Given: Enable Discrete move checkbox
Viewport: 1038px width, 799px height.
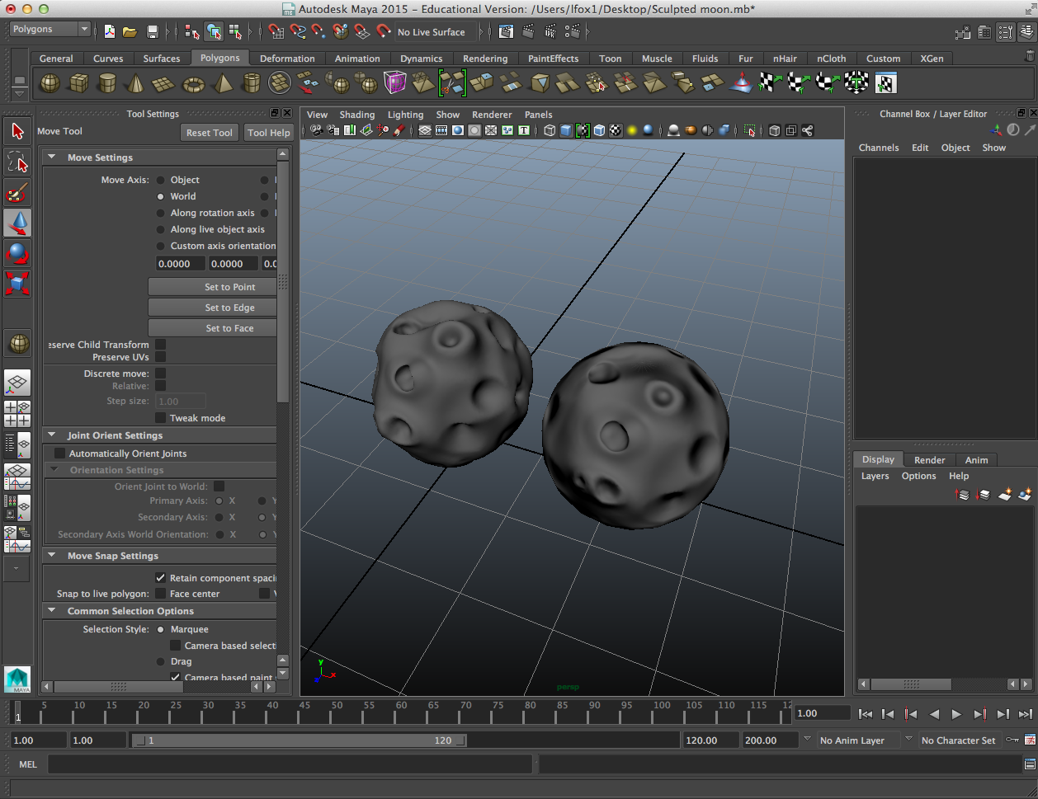Looking at the screenshot, I should coord(161,374).
